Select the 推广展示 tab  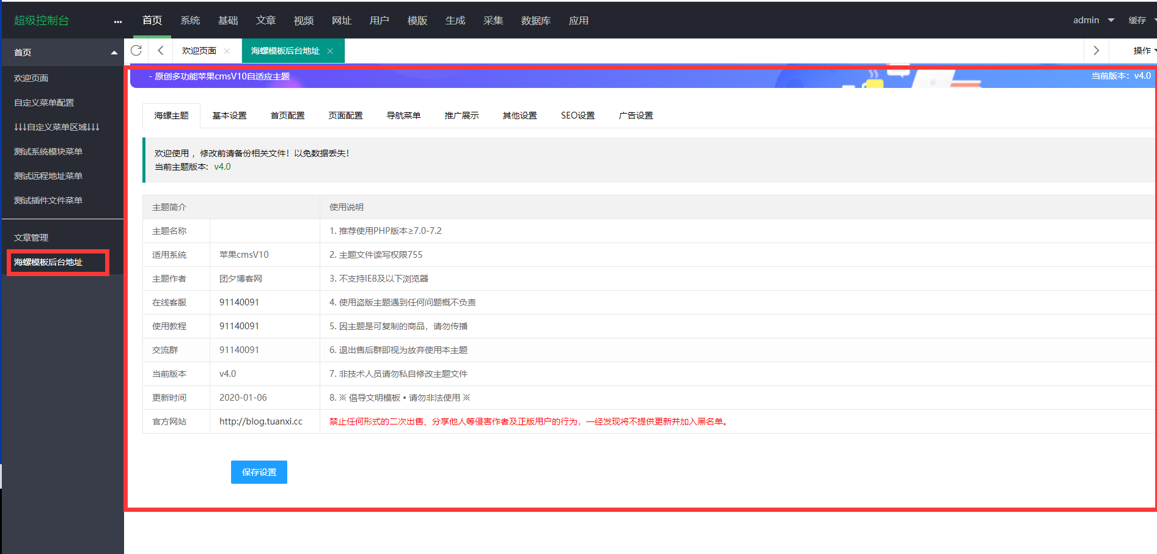pyautogui.click(x=462, y=115)
